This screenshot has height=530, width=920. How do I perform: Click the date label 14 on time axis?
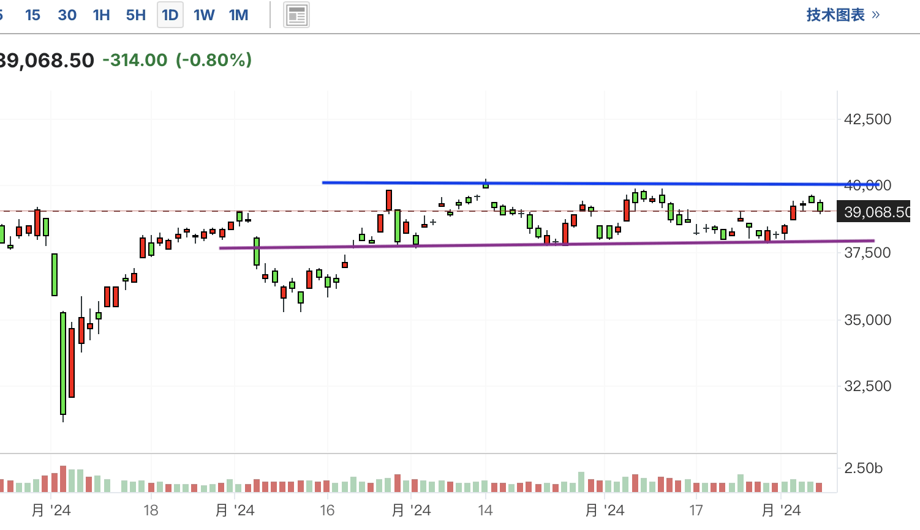pyautogui.click(x=485, y=510)
